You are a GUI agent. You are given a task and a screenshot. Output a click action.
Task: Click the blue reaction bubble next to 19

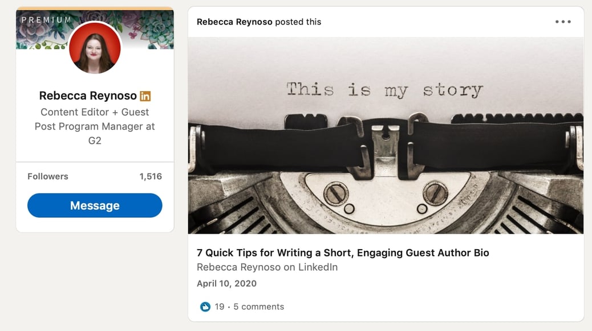tap(205, 306)
